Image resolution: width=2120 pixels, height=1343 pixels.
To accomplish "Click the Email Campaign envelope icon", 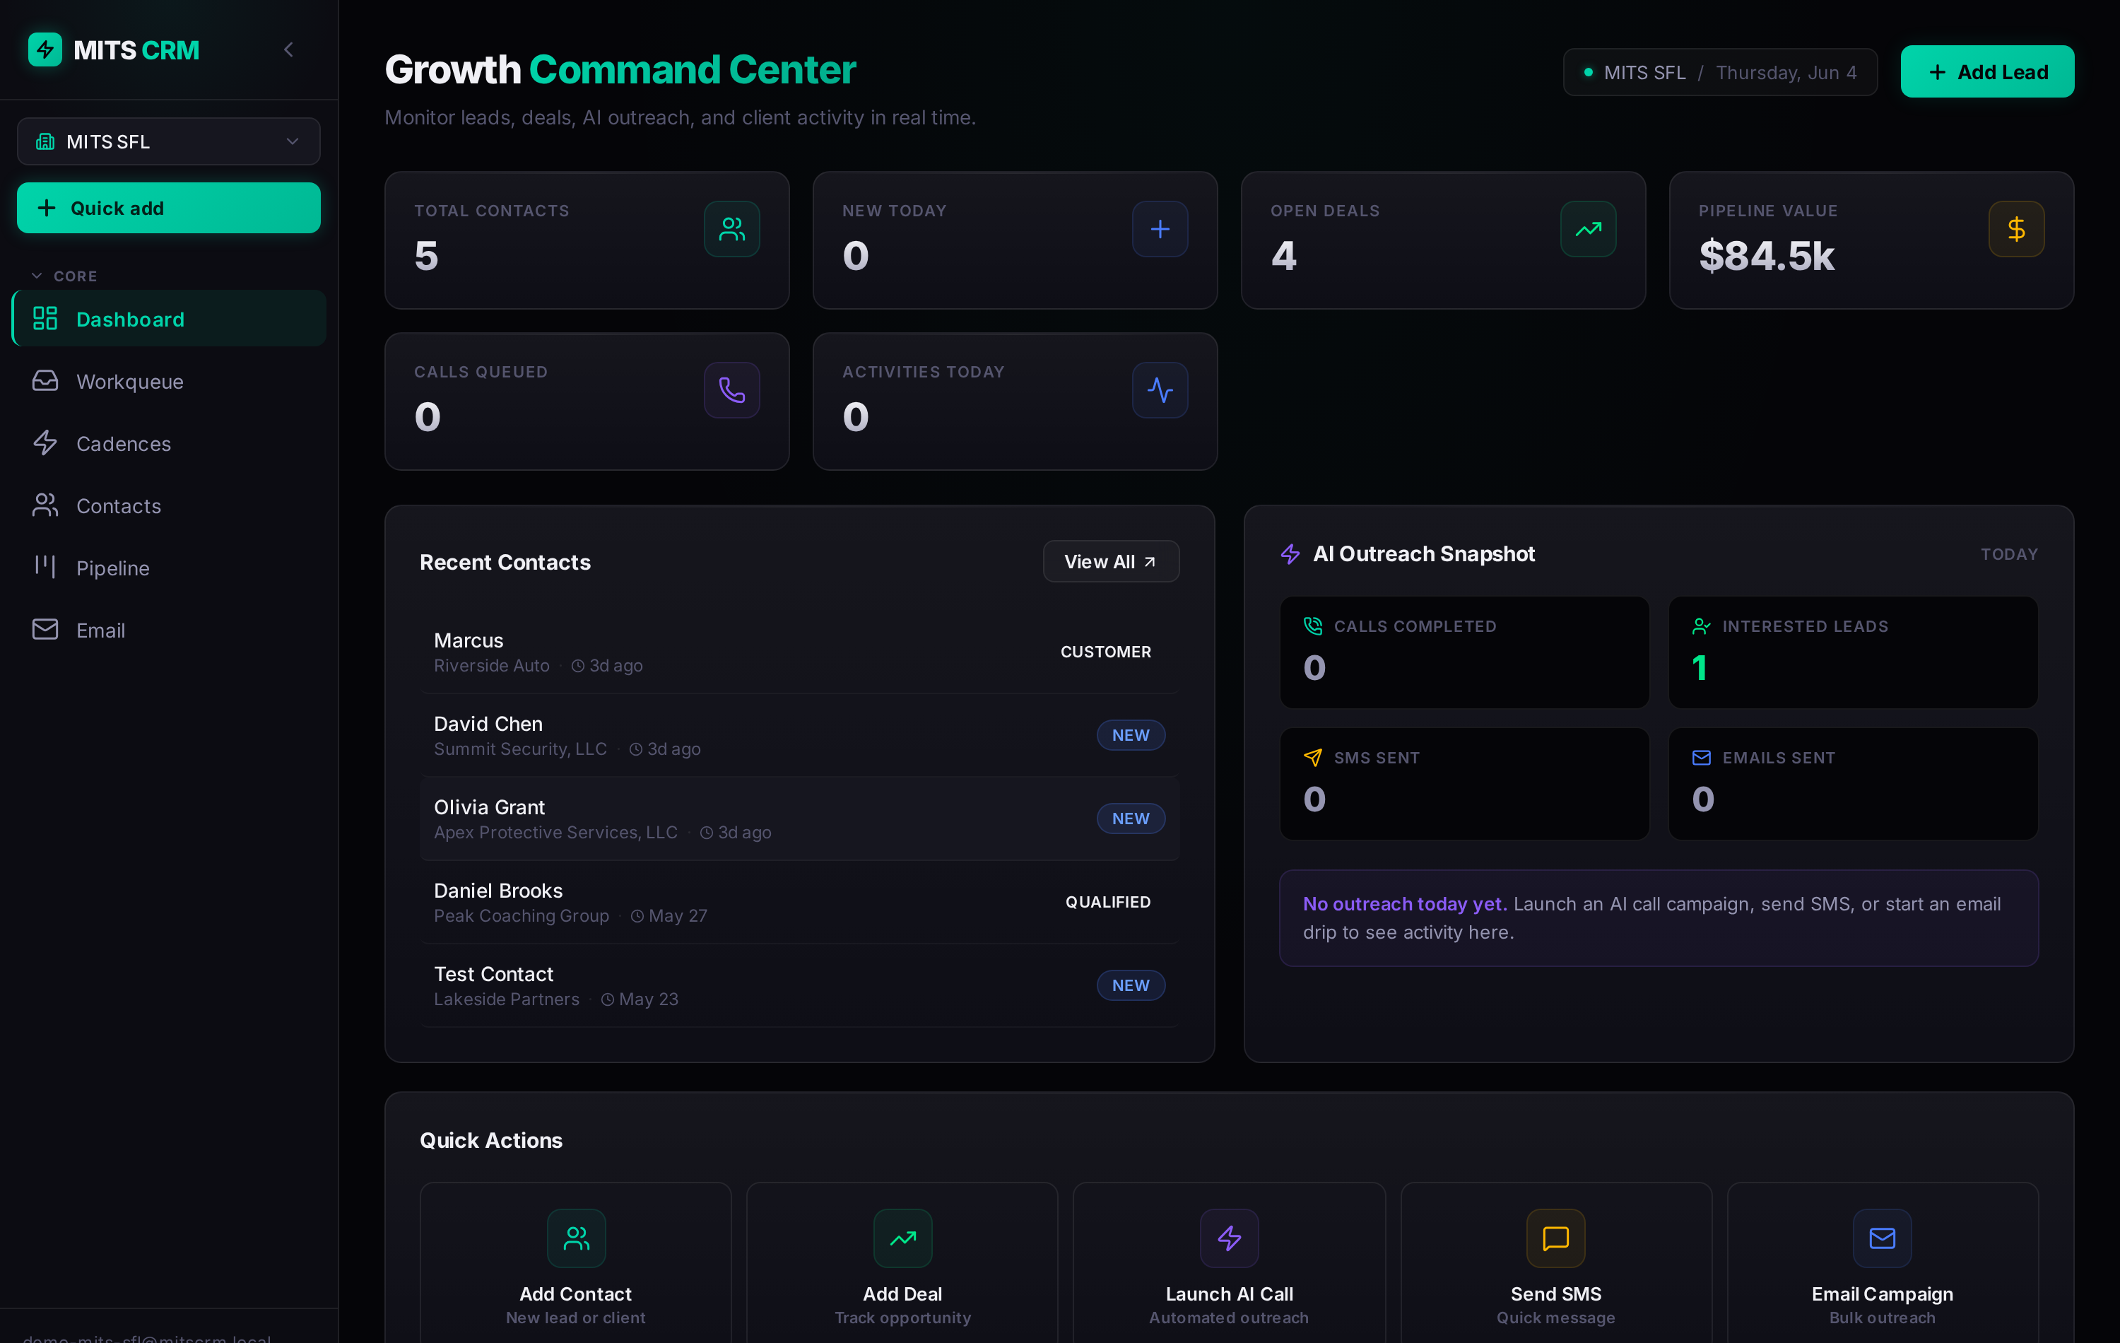I will coord(1883,1238).
